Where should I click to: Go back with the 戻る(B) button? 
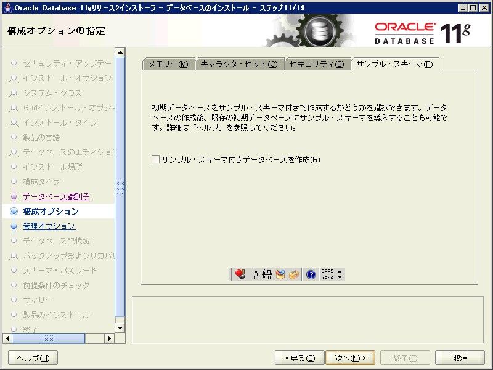[299, 358]
